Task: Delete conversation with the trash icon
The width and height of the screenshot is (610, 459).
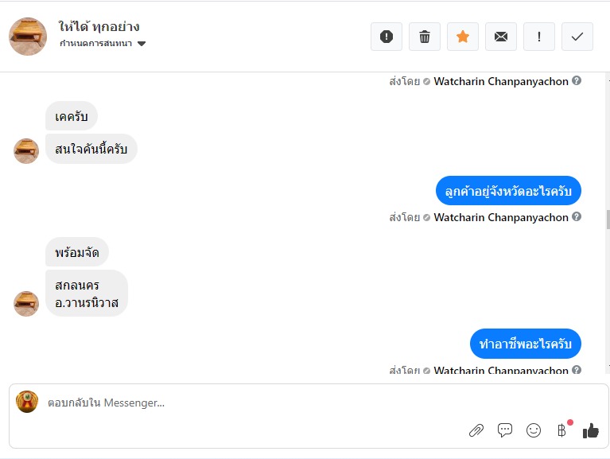Action: pos(425,37)
